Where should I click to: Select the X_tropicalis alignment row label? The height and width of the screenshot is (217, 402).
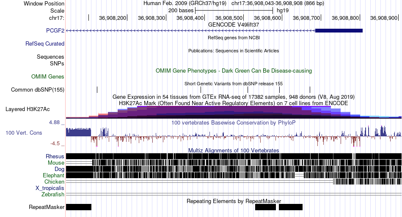(50, 188)
